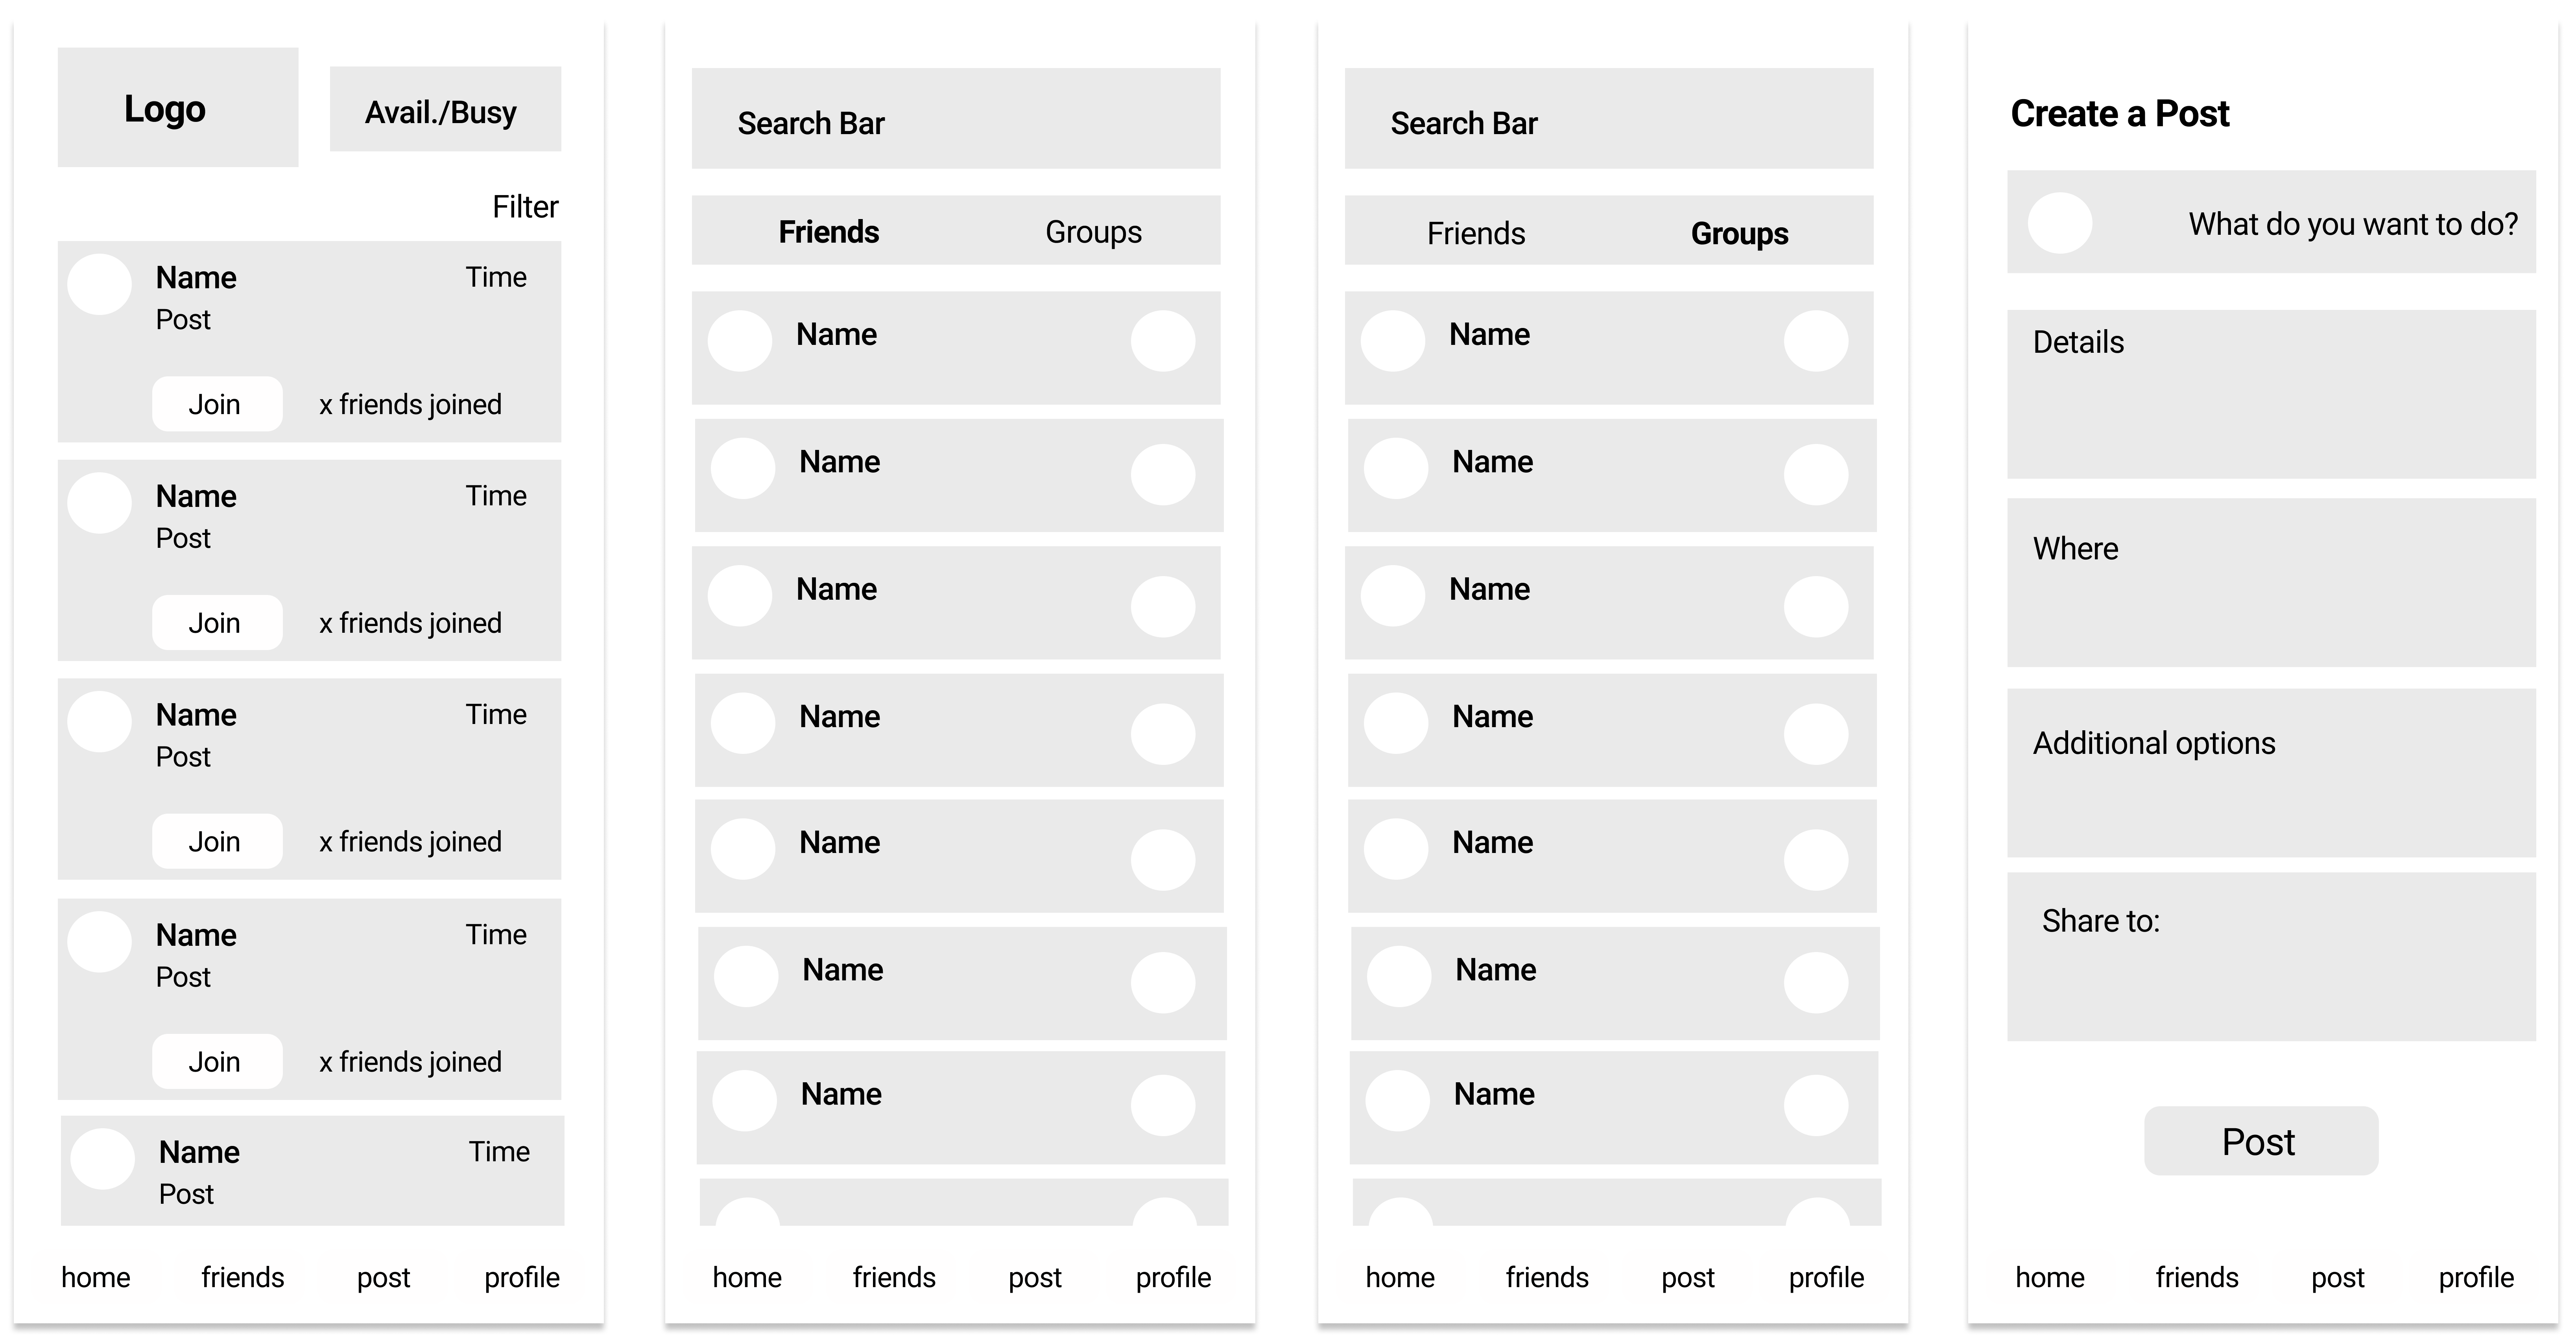Screen dimensions: 2576x1341
Task: Click the left avatar of first Groups list row
Action: 1393,341
